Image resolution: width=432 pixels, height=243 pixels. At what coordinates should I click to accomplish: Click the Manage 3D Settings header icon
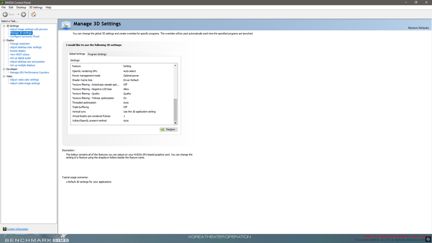tap(66, 25)
